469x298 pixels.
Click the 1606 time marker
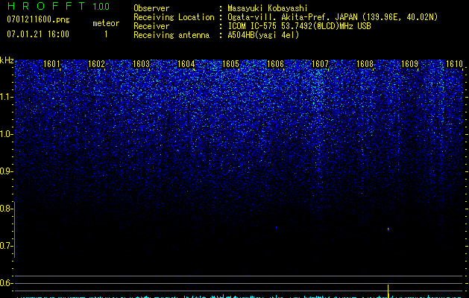click(275, 64)
